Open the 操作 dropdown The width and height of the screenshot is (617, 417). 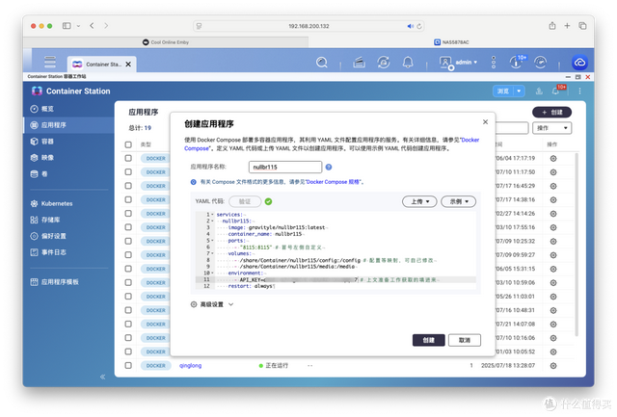(552, 128)
